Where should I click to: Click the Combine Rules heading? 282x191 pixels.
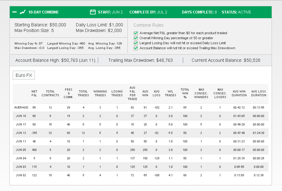coord(149,25)
